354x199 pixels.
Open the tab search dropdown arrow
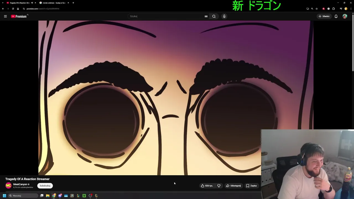(x=3, y=3)
